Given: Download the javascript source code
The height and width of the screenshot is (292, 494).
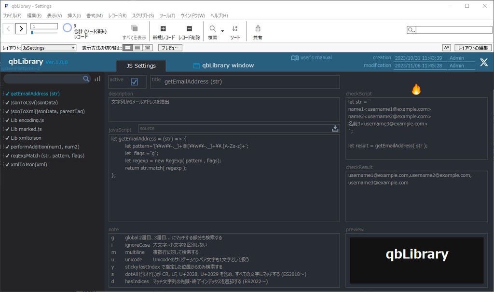Looking at the screenshot, I should [334, 128].
